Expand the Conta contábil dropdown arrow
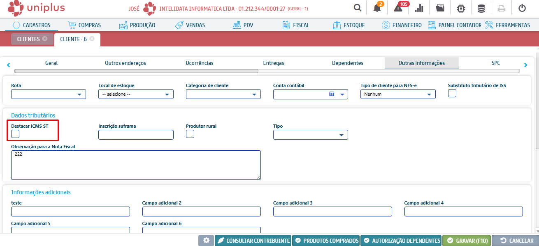539x246 pixels. coord(342,94)
